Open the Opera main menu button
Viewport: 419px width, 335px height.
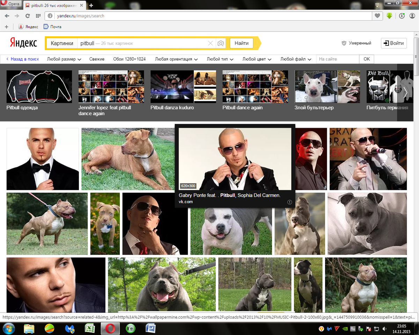click(x=11, y=4)
